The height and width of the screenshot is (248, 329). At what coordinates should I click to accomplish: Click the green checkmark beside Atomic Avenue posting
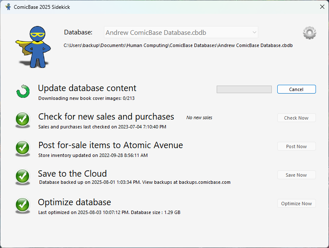(23, 148)
